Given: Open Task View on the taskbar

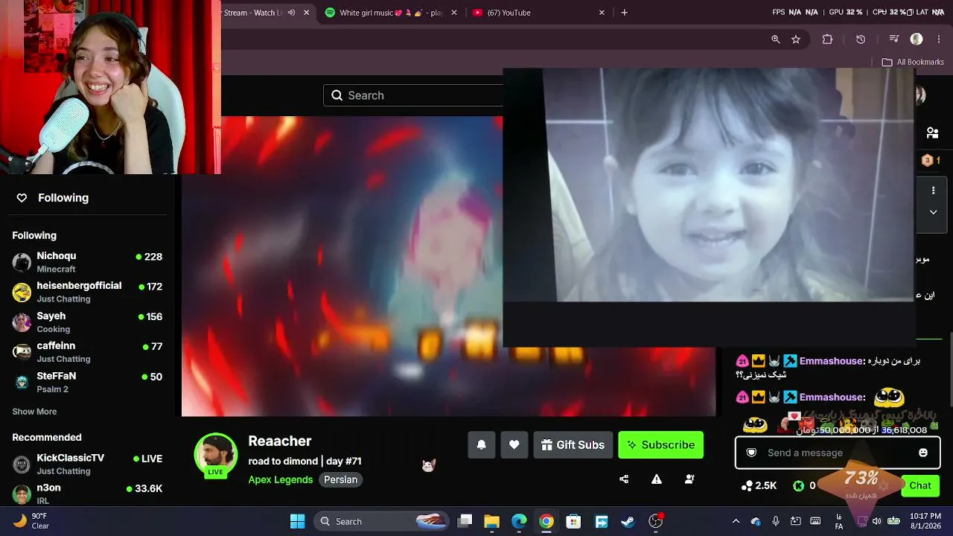Looking at the screenshot, I should tap(465, 521).
